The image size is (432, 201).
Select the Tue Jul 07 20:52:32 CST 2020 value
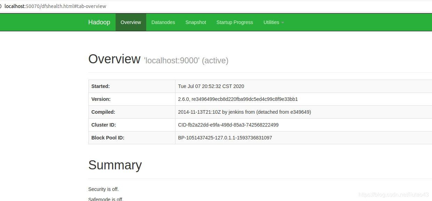point(211,86)
